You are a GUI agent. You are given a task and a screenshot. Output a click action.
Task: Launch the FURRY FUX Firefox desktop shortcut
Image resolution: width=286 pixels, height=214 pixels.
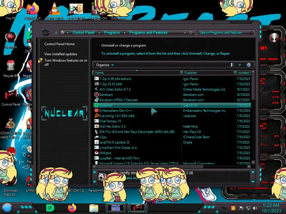[32, 11]
